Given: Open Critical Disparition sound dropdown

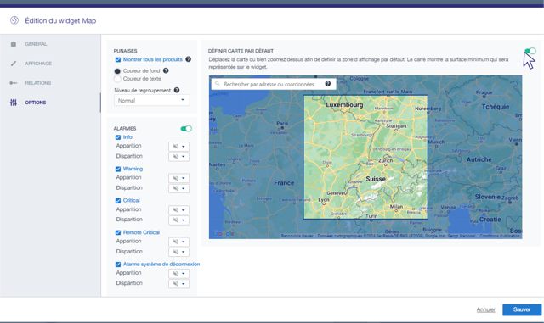Looking at the screenshot, I should (x=178, y=220).
